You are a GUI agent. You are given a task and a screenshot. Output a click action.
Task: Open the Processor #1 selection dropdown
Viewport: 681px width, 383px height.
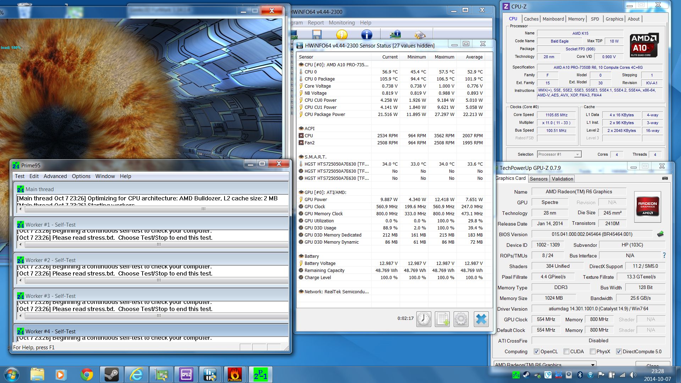(x=559, y=154)
